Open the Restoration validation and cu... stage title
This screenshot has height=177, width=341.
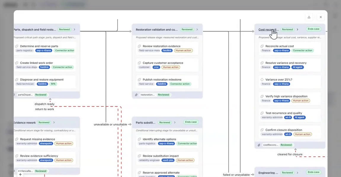click(x=157, y=30)
